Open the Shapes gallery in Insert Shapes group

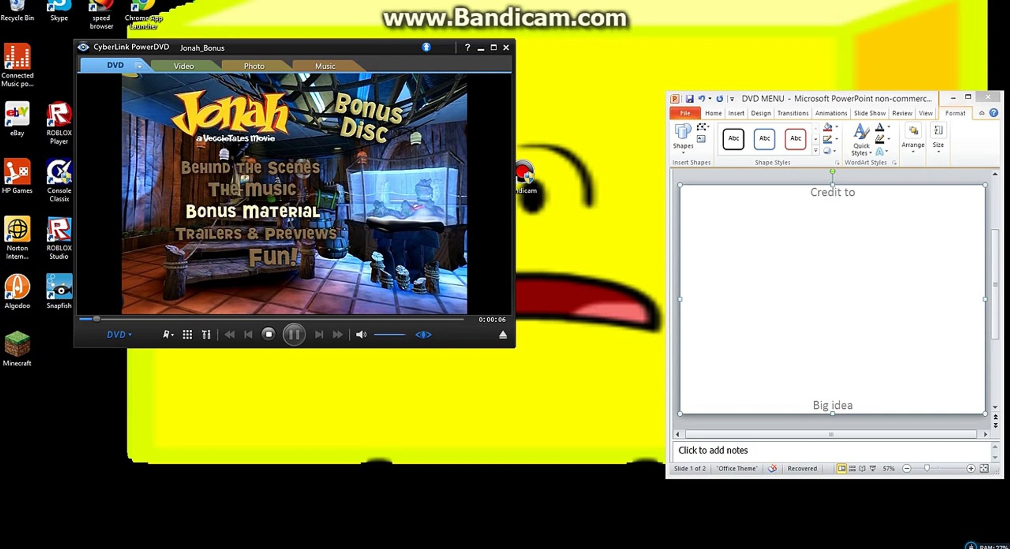coord(683,138)
